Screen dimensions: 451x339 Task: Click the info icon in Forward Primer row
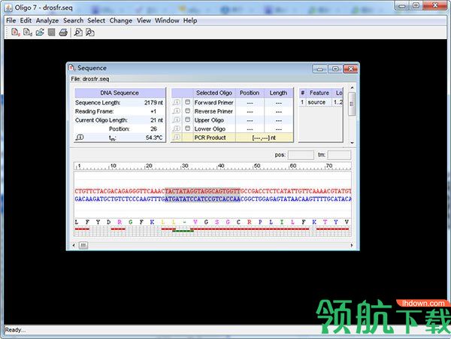tap(177, 102)
